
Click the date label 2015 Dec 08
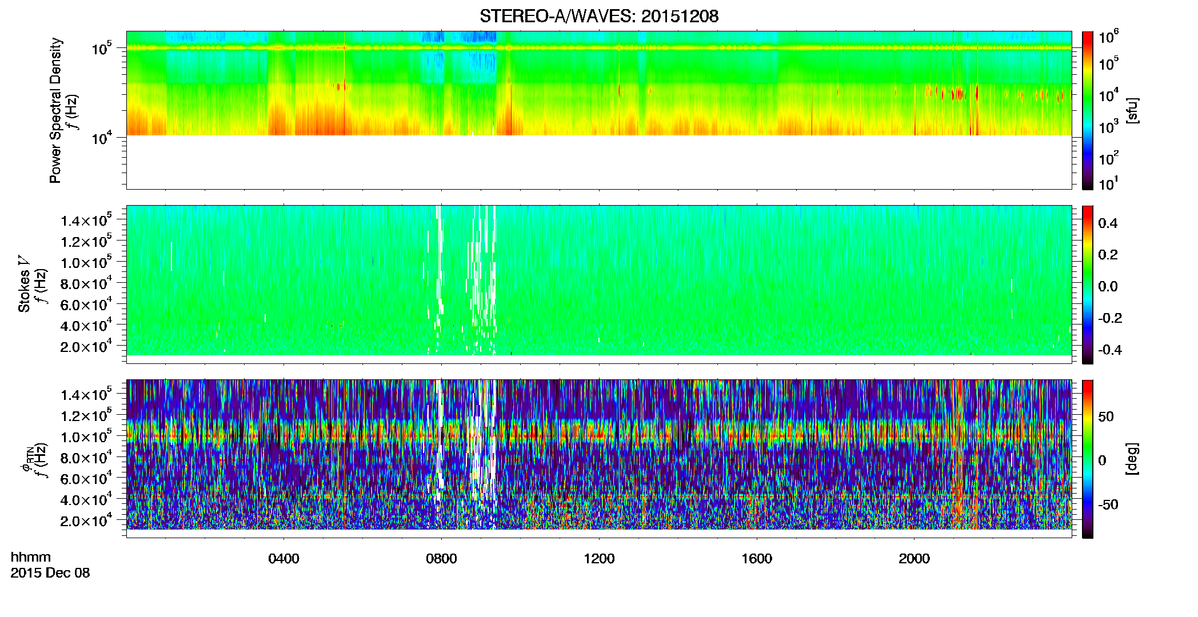[x=50, y=573]
